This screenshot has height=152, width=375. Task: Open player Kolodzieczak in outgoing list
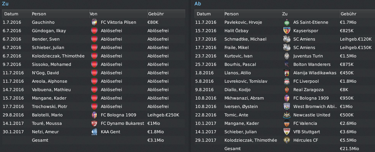[x=251, y=141]
